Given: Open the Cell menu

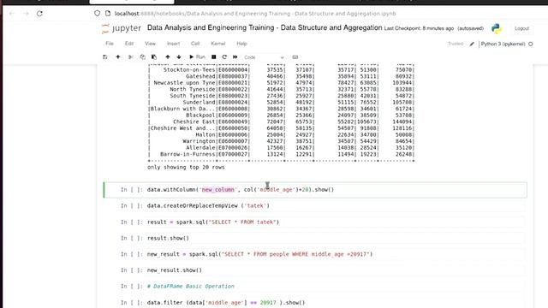Looking at the screenshot, I should click(x=195, y=44).
